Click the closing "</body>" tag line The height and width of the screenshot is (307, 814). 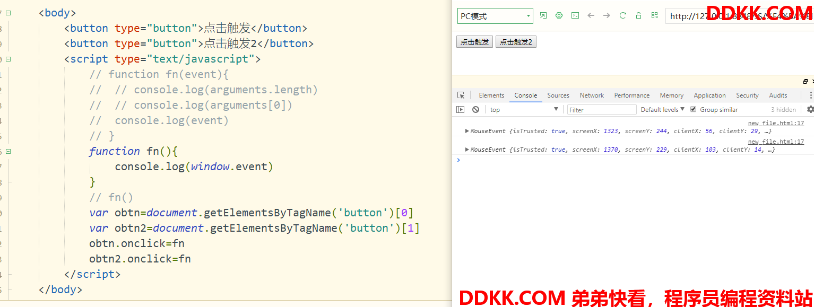click(x=60, y=290)
